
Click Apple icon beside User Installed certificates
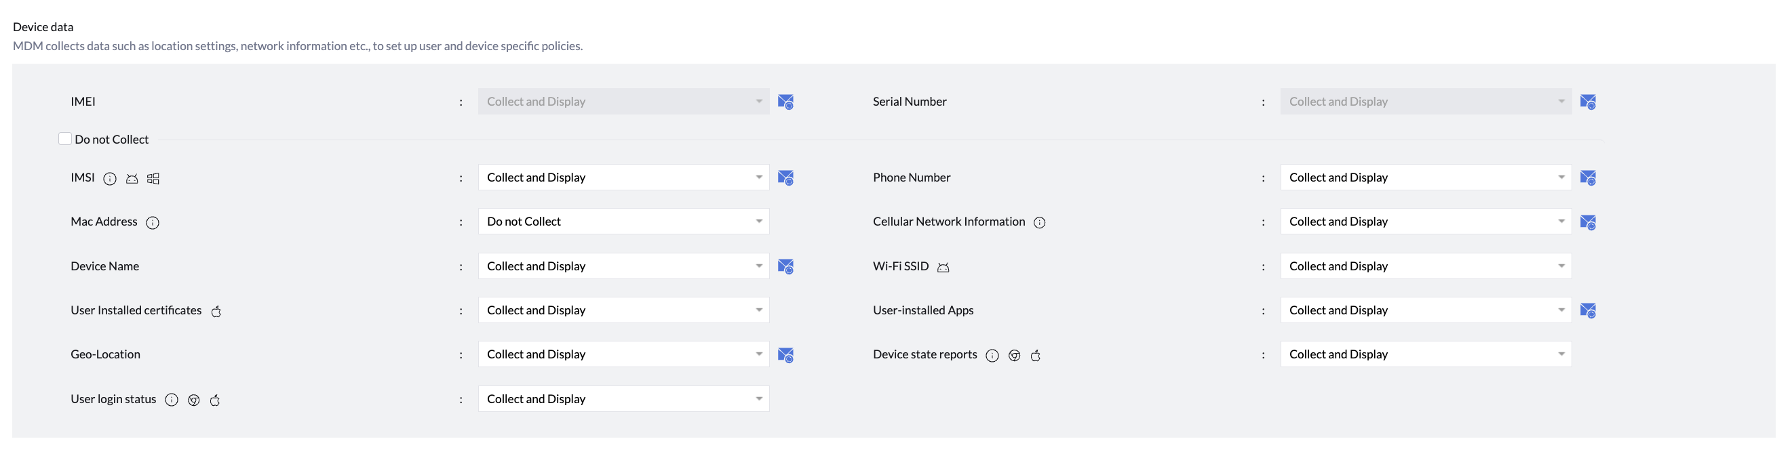click(x=216, y=312)
